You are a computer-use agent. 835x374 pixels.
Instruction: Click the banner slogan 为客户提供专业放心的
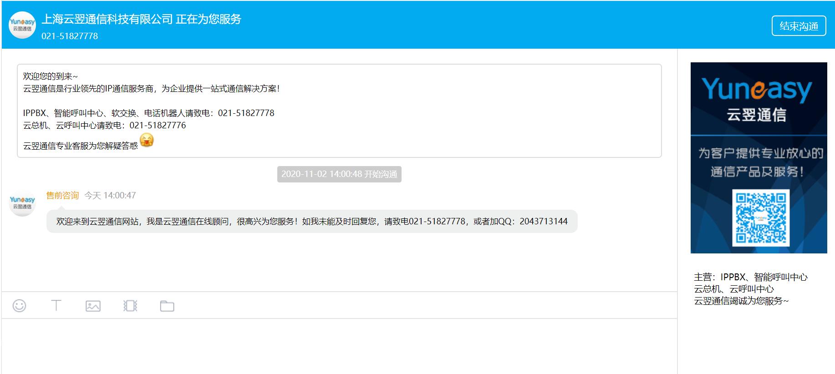(x=761, y=153)
